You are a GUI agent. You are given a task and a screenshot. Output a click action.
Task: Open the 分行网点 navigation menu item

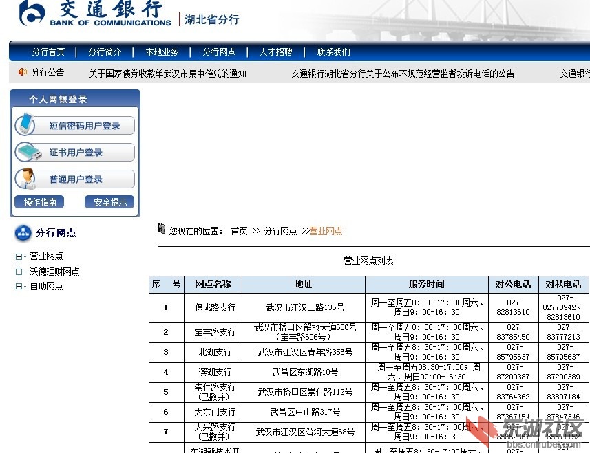click(x=219, y=52)
